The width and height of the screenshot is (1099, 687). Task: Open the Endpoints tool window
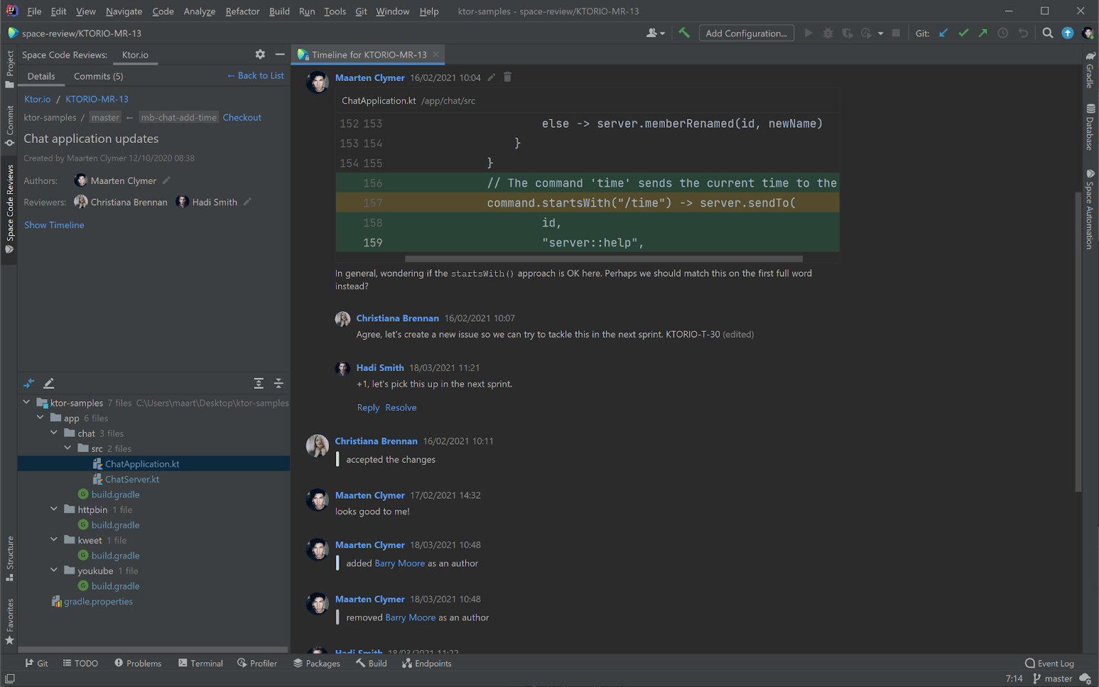point(427,663)
